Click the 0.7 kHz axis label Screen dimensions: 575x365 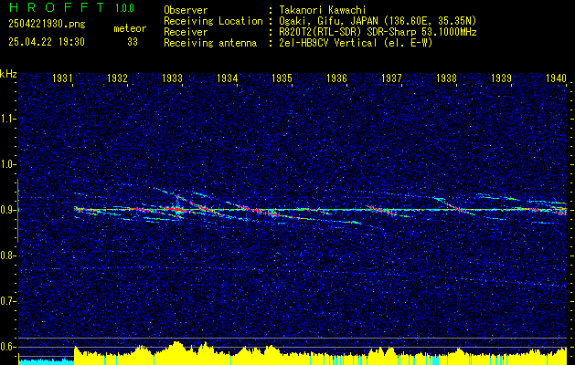click(x=7, y=301)
